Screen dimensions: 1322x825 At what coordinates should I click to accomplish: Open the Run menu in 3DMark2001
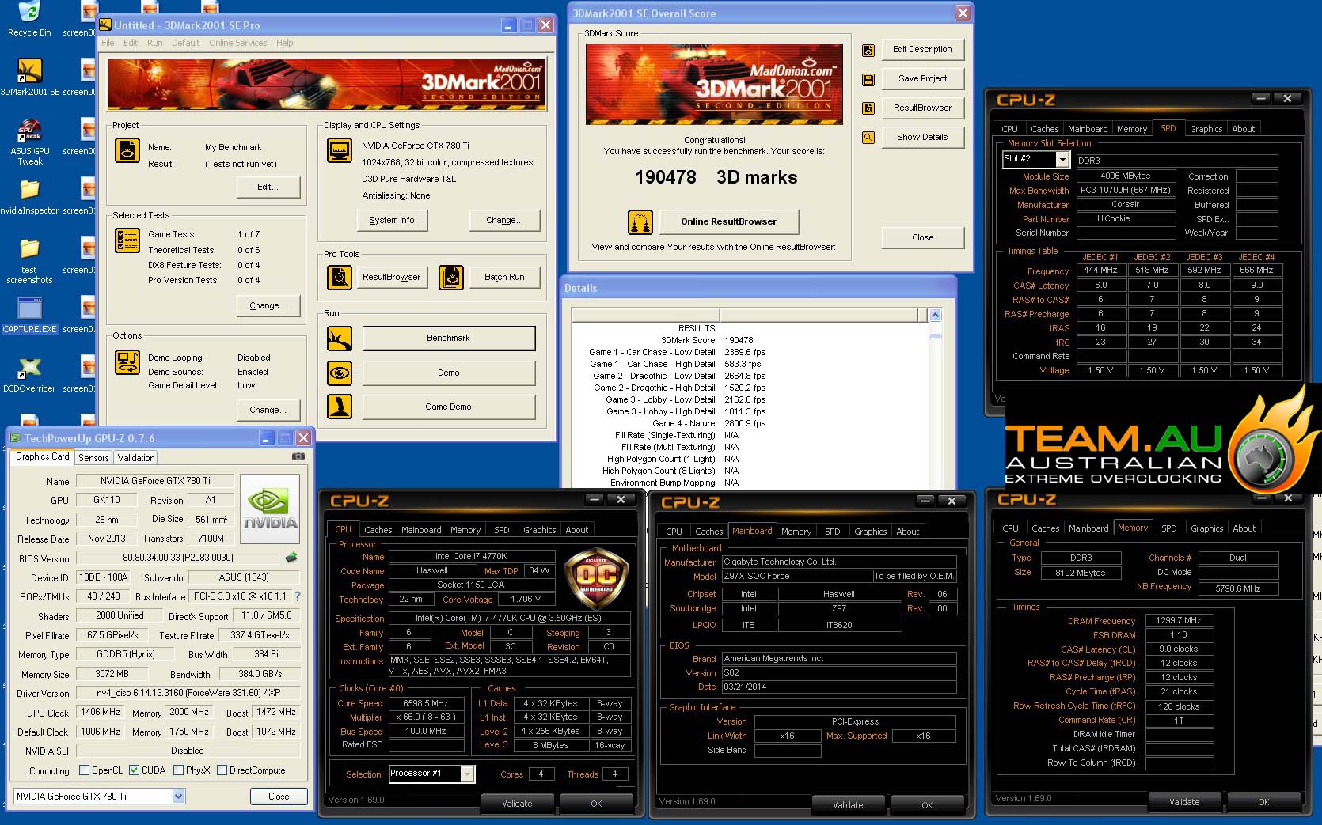[x=154, y=43]
